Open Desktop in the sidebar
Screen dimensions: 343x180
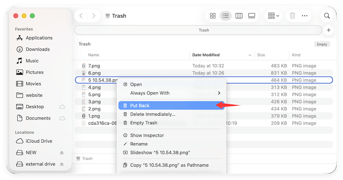click(x=30, y=107)
